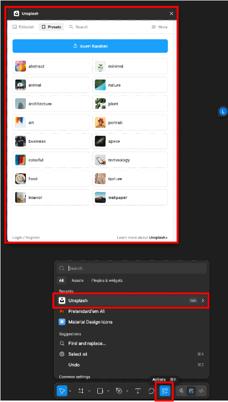This screenshot has height=402, width=228.
Task: Select the Frame tool in the toolbar
Action: [x=81, y=391]
